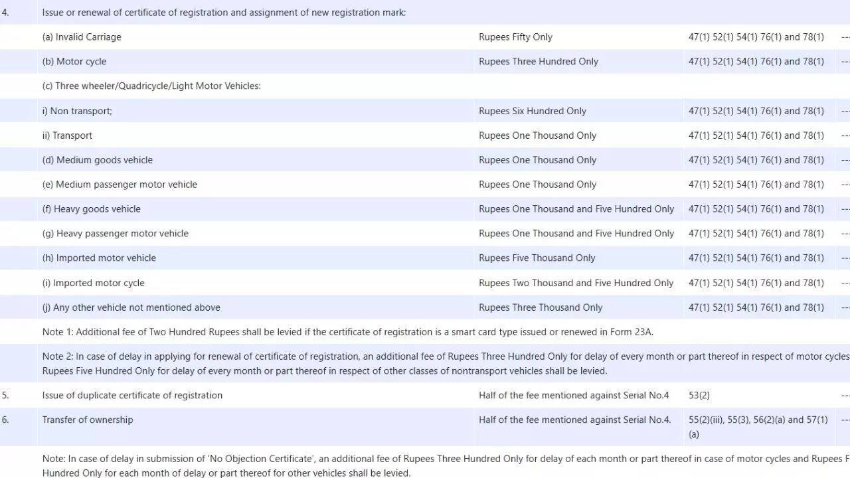Select the 'Imported motor vehicle' entry
Screen dimensions: 850x478
(x=99, y=258)
